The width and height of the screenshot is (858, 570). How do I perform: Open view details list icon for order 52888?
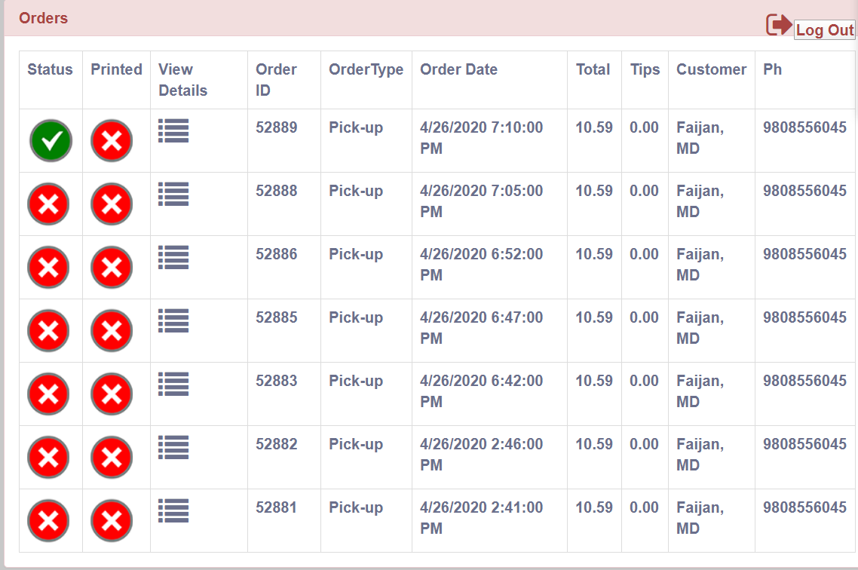pos(173,195)
